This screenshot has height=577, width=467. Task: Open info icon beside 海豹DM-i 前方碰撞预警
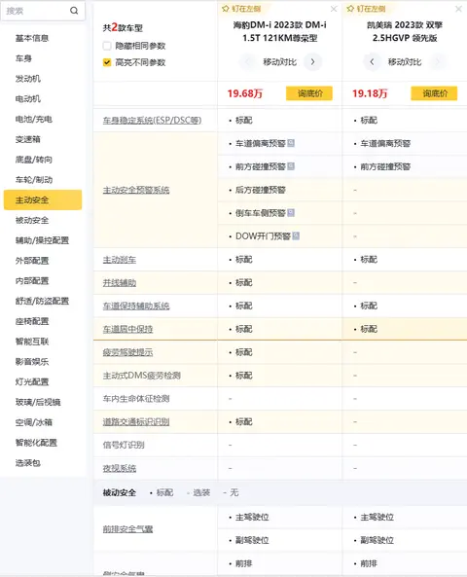tap(291, 166)
